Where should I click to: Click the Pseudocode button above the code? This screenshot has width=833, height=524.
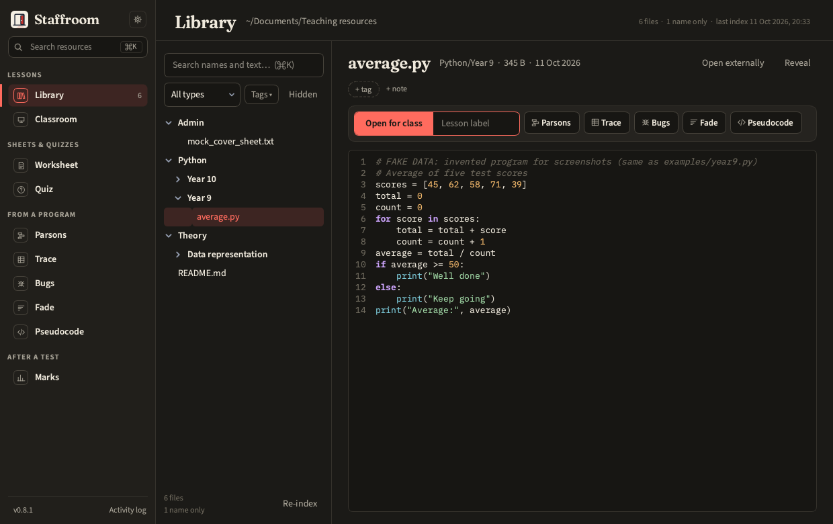tap(766, 123)
